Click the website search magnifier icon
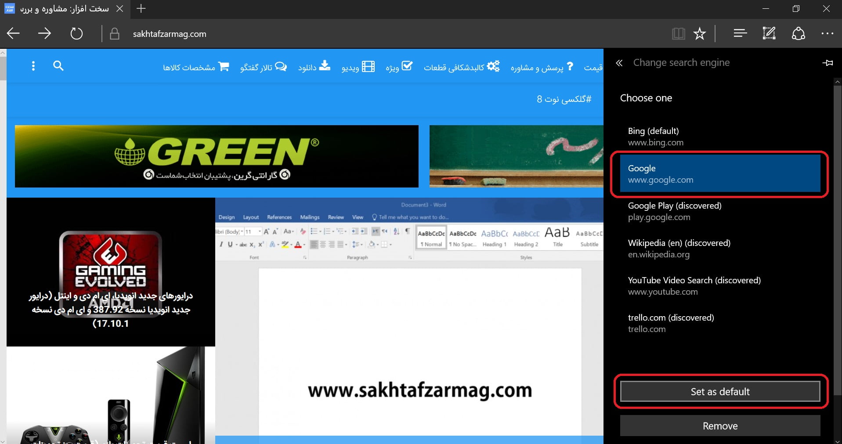The width and height of the screenshot is (842, 444). (x=58, y=66)
